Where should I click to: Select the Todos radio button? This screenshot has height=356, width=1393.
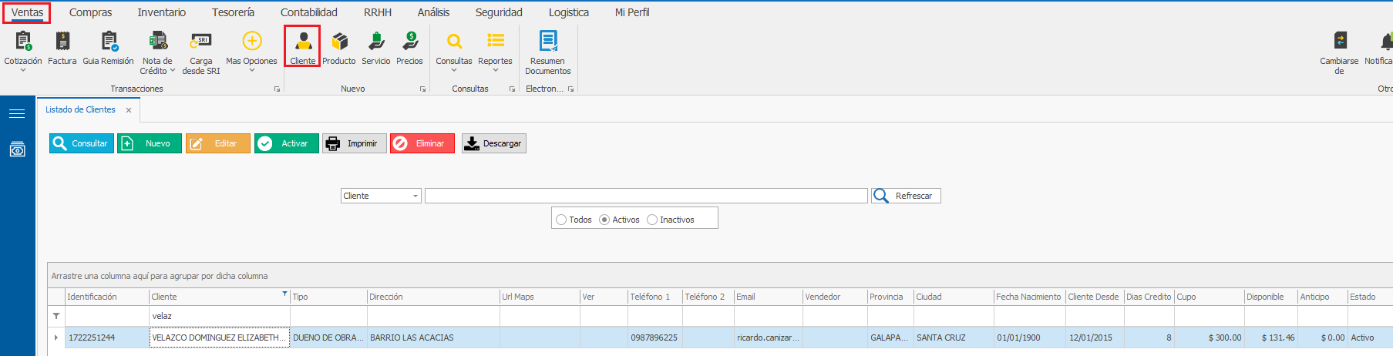pos(561,220)
